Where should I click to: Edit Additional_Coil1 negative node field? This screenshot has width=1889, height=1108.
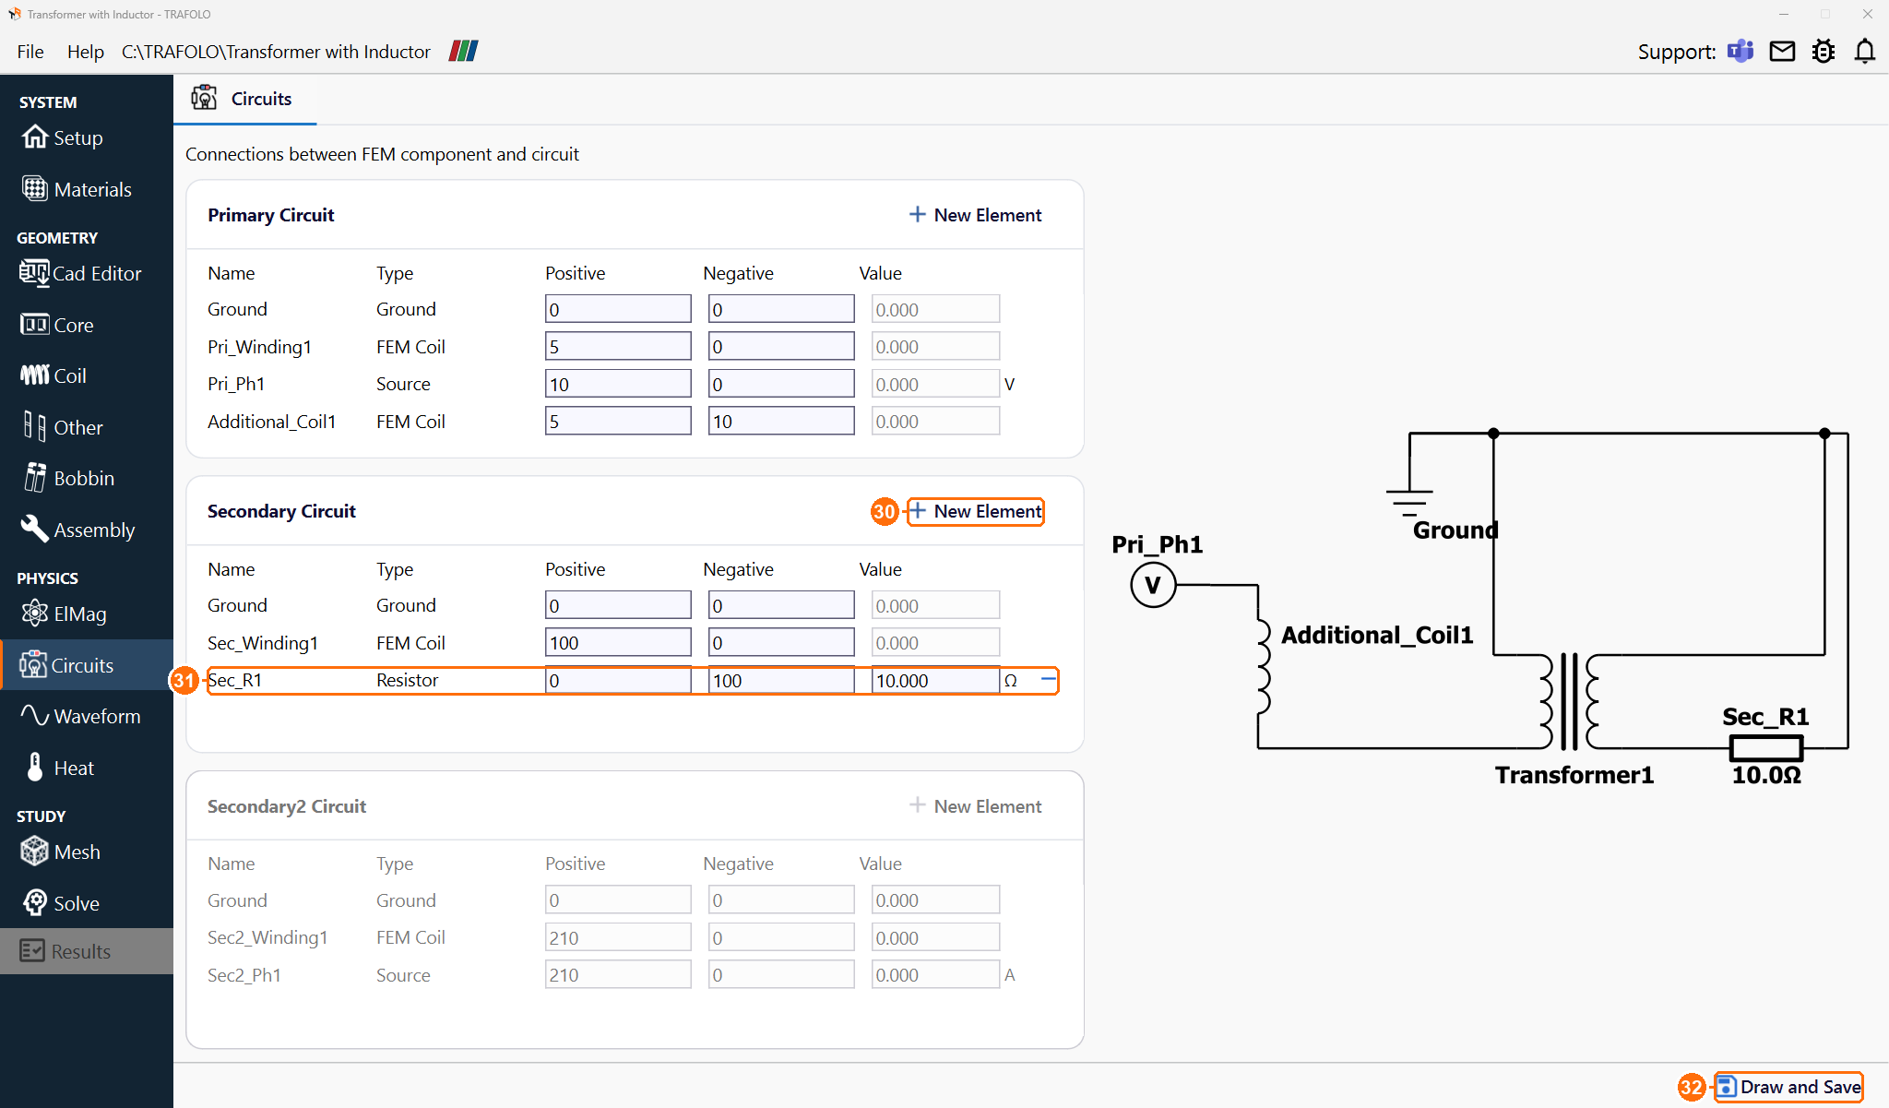pyautogui.click(x=781, y=422)
